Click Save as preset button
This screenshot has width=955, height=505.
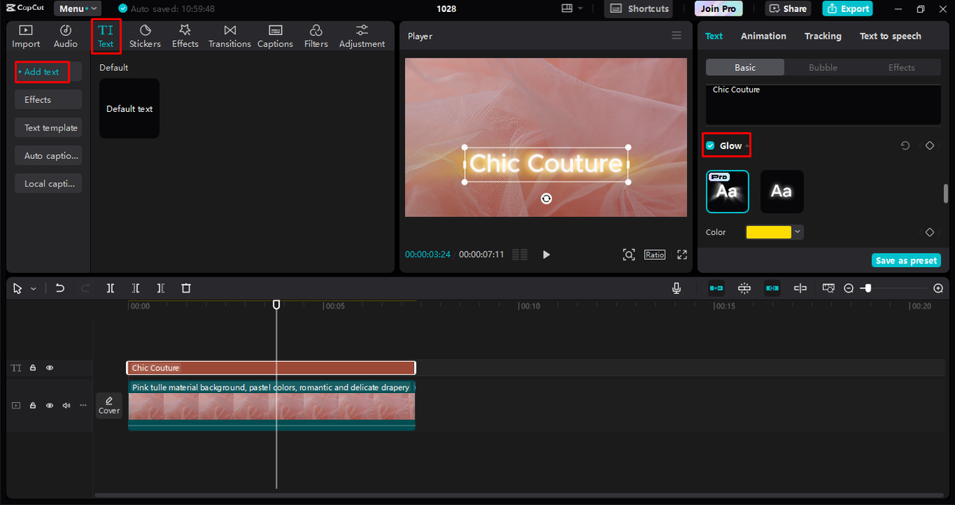(907, 260)
